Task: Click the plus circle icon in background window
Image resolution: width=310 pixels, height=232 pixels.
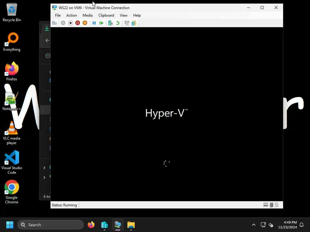Action: (48, 56)
